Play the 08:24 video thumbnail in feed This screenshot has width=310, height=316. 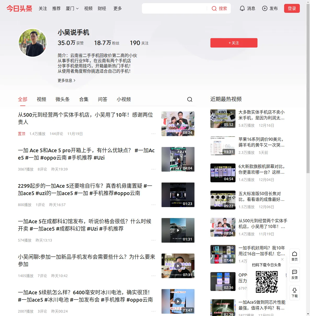(x=178, y=124)
